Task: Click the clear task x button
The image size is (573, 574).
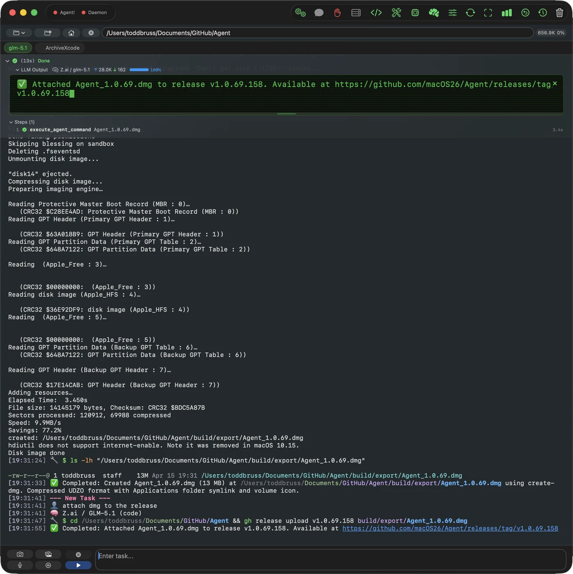Action: click(78, 554)
